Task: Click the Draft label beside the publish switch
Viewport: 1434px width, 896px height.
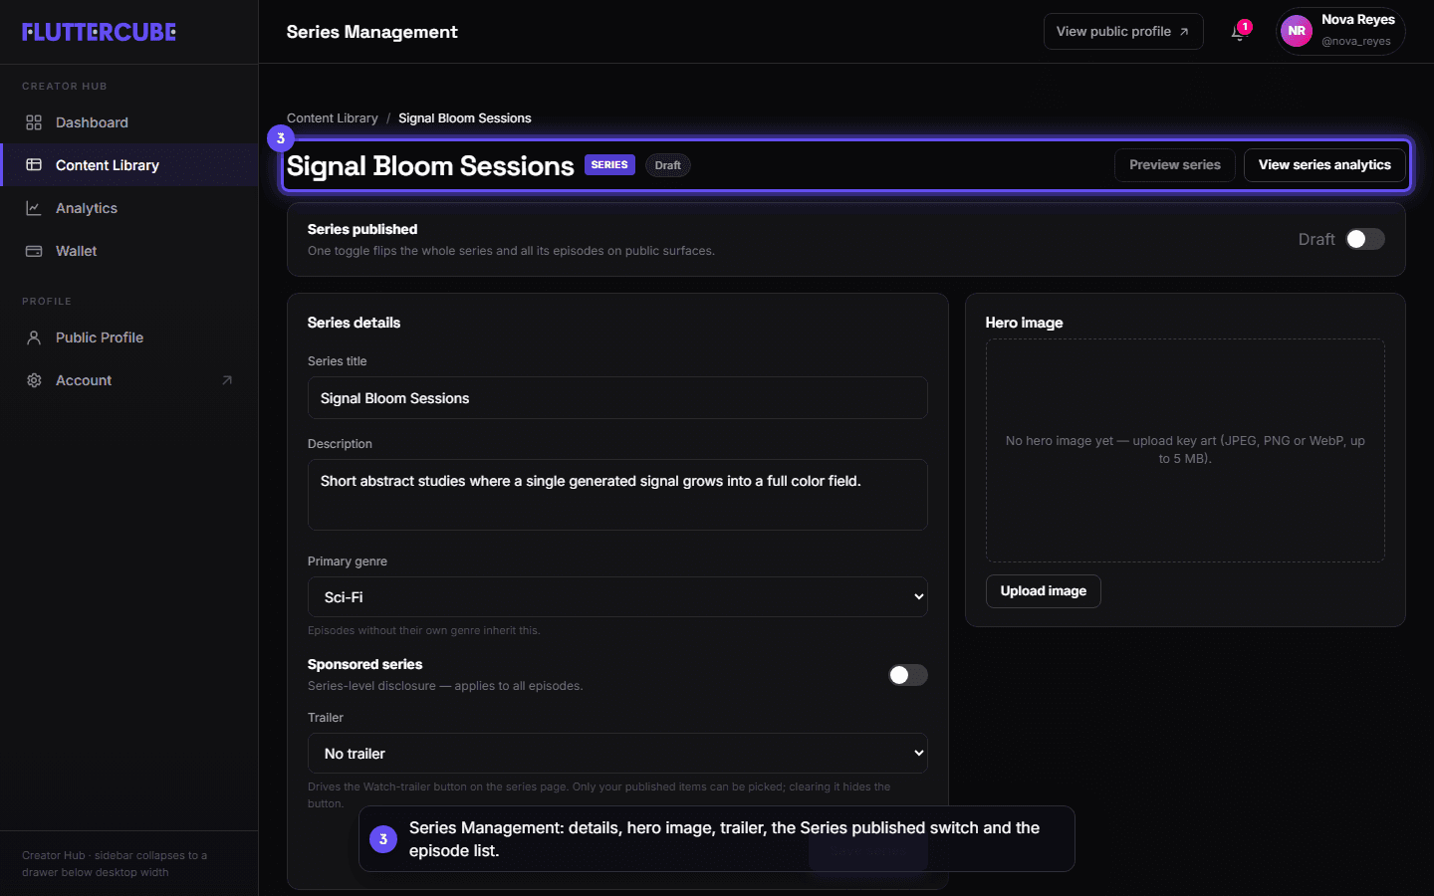Action: pos(1316,239)
